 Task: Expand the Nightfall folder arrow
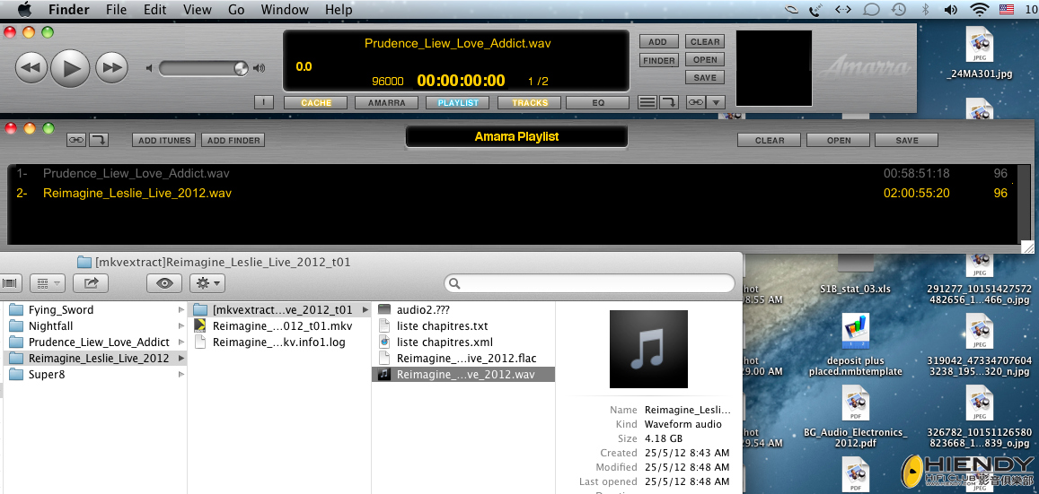pos(181,326)
